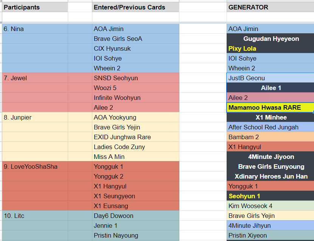Viewport: 314px width, 241px height.
Task: Select the '6. Nina' participant cell
Action: pos(35,29)
